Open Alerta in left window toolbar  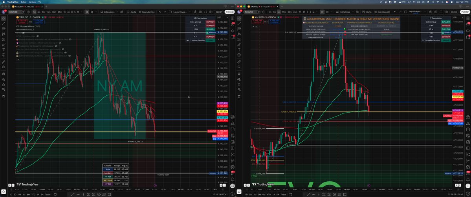pos(131,12)
